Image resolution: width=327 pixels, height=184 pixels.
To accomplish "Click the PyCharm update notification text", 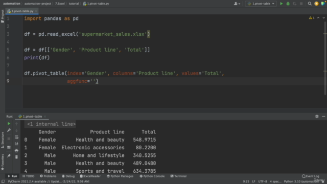I will point(49,181).
